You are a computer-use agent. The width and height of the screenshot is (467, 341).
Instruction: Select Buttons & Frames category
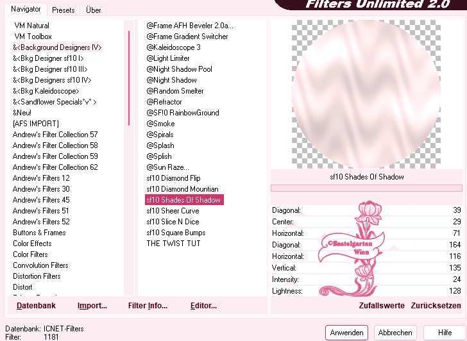[39, 233]
